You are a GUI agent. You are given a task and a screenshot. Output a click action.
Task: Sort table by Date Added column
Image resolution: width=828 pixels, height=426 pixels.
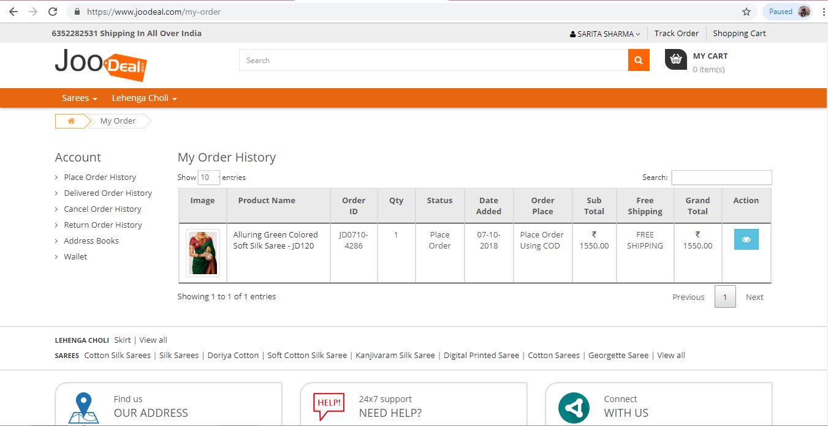[489, 206]
